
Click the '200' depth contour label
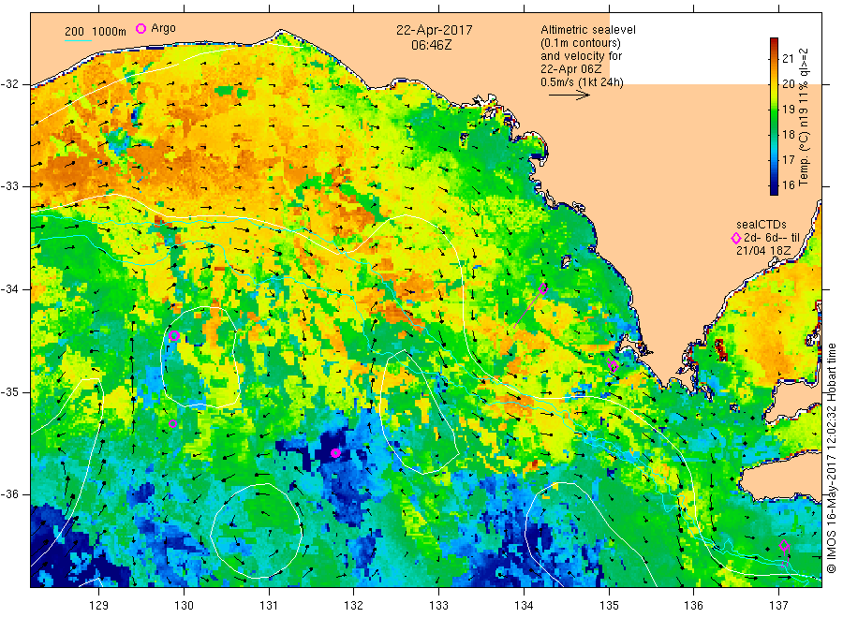pyautogui.click(x=74, y=32)
